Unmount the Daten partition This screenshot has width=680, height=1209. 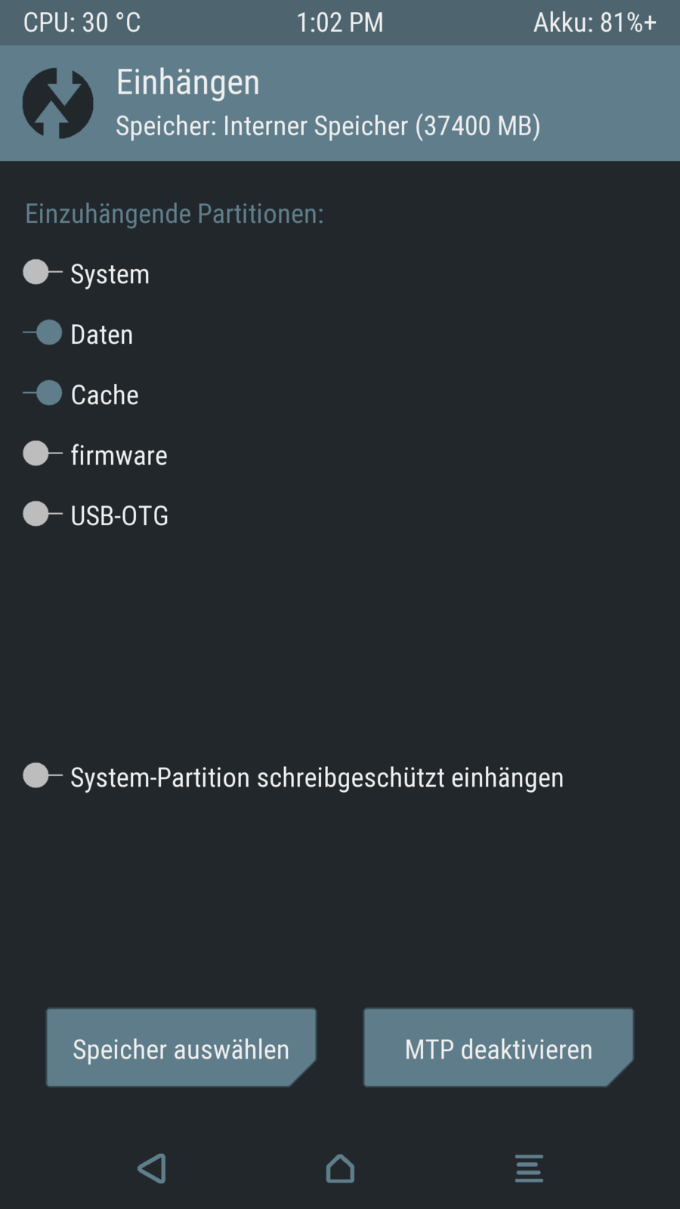click(x=42, y=332)
